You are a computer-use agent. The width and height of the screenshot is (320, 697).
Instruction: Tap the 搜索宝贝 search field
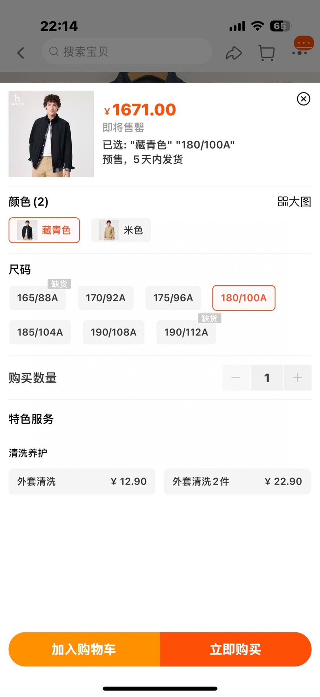127,51
